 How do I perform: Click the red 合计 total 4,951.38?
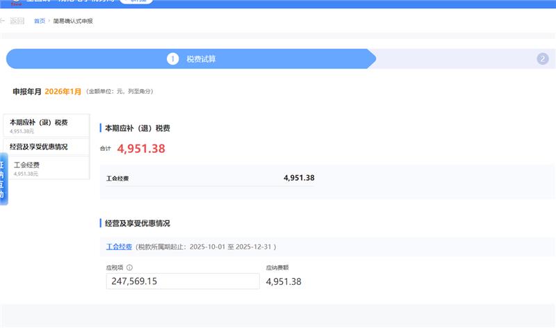(141, 148)
